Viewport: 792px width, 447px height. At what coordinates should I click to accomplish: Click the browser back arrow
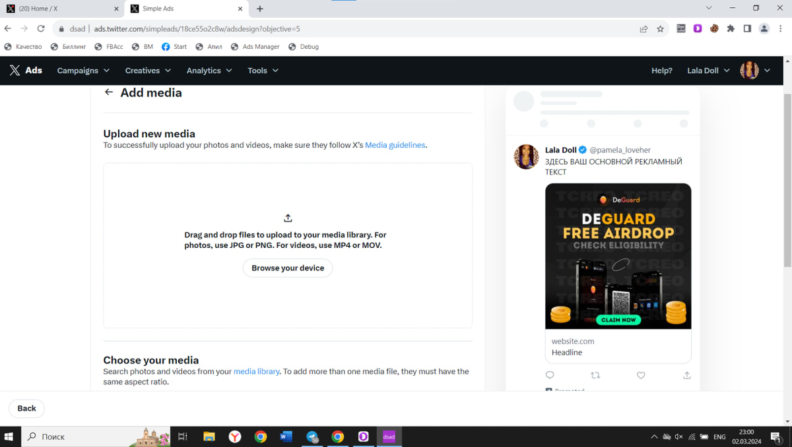point(8,29)
